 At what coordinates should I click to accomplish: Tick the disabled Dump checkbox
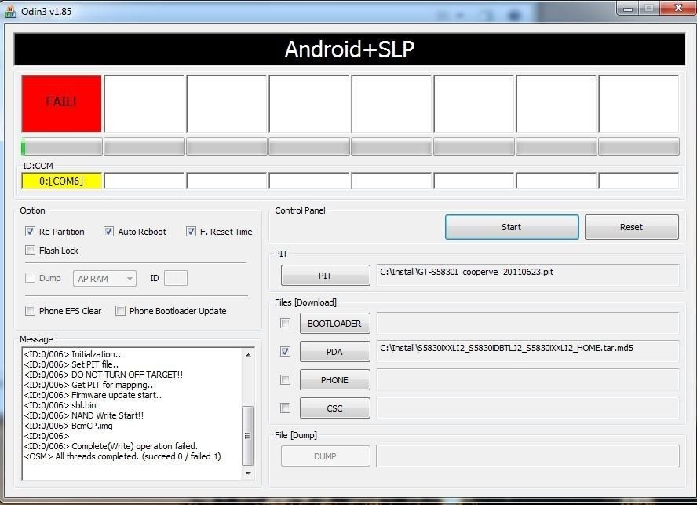[31, 278]
